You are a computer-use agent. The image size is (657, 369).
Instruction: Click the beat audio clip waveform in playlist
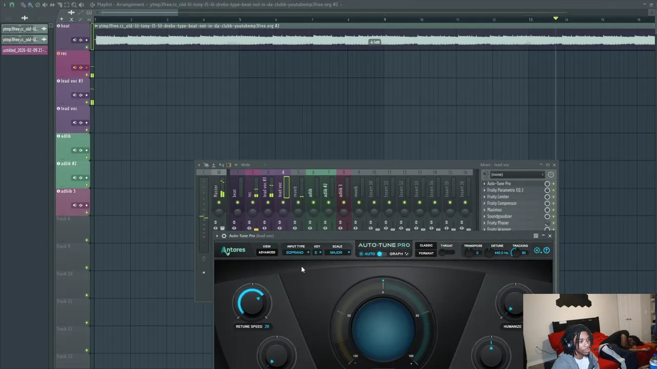pyautogui.click(x=375, y=39)
